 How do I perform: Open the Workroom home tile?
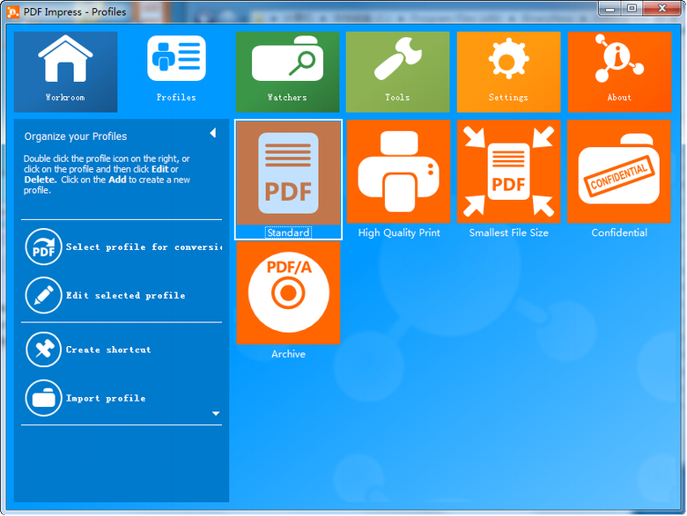coord(65,71)
